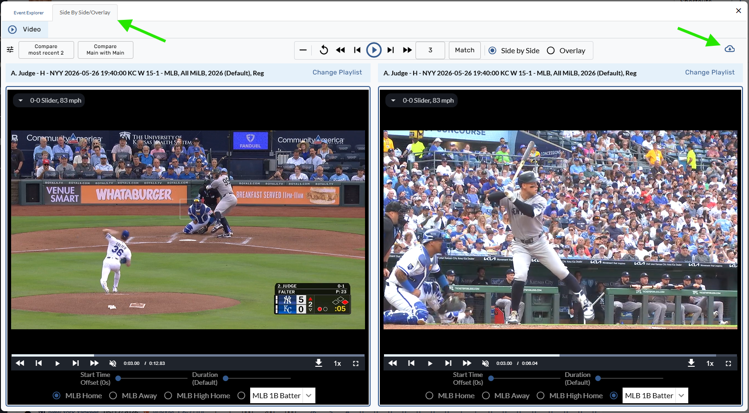The width and height of the screenshot is (749, 413).
Task: Change left video playback speed 1x
Action: pyautogui.click(x=337, y=364)
